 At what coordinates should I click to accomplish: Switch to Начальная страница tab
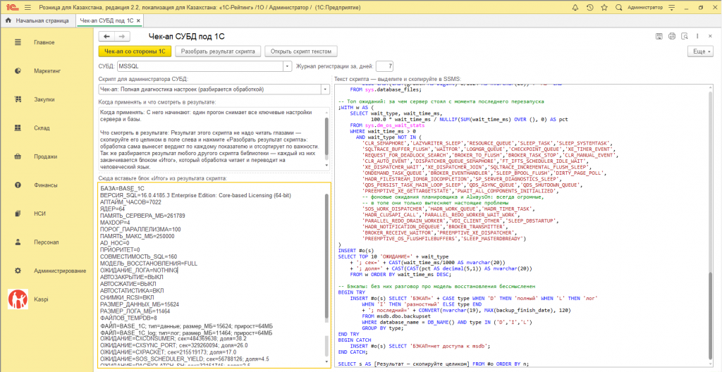(x=38, y=20)
